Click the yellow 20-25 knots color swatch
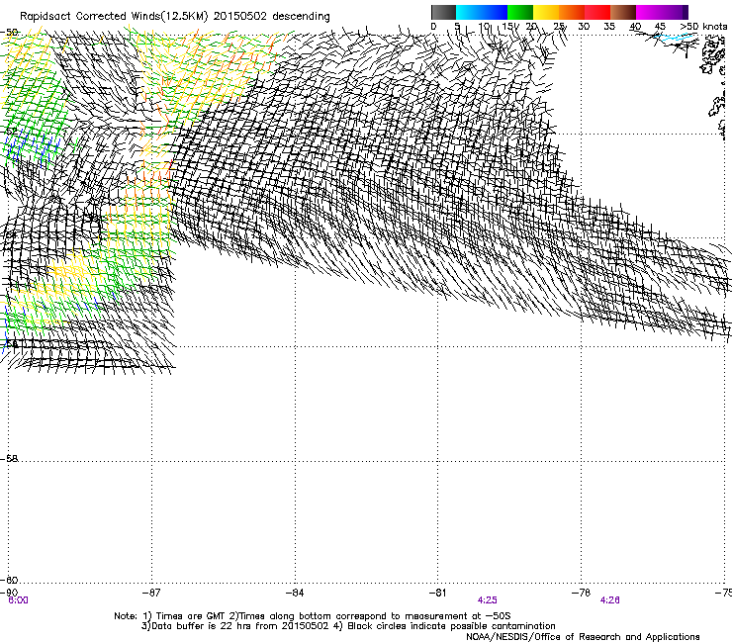 pyautogui.click(x=546, y=12)
